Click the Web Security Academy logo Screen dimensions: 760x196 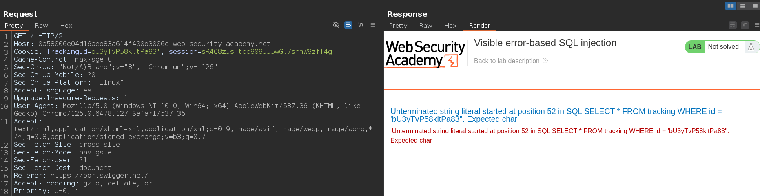(x=425, y=54)
